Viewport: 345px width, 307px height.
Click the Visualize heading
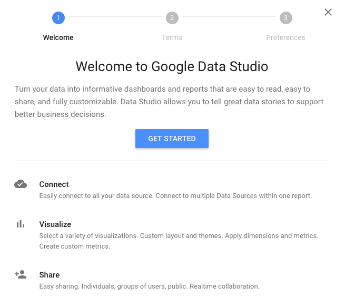(x=55, y=224)
